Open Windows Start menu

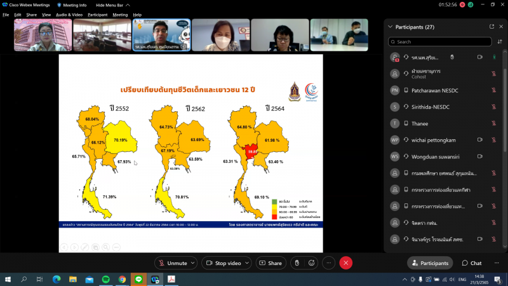(8, 279)
